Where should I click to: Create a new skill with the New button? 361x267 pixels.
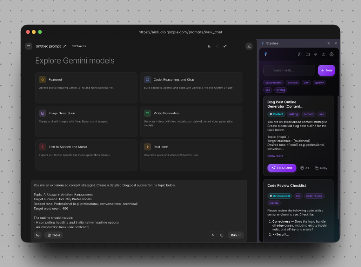pyautogui.click(x=326, y=70)
